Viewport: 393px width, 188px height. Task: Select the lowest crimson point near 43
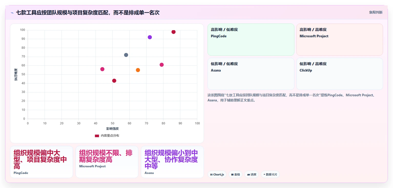click(x=114, y=81)
